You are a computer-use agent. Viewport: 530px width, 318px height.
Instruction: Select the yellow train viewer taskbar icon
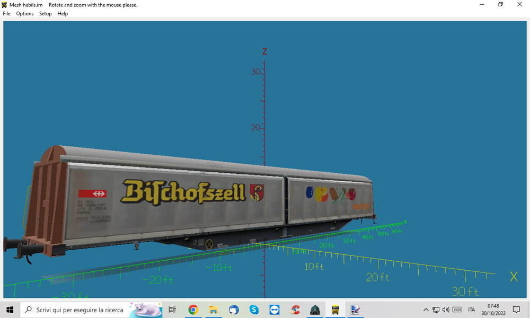pos(335,310)
